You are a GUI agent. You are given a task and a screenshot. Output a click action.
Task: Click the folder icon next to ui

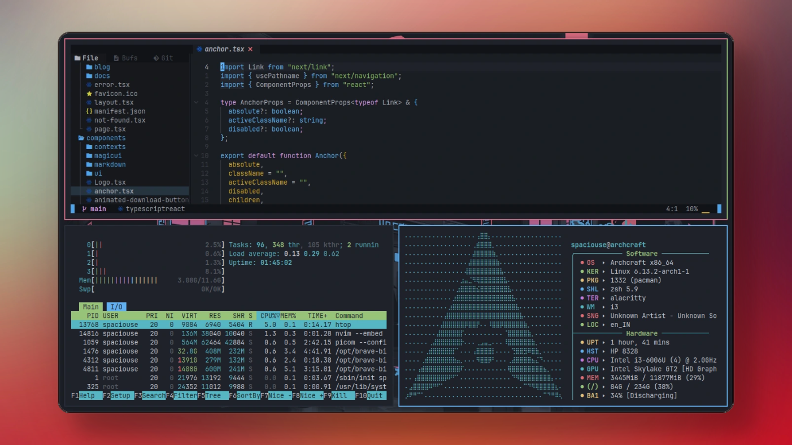90,173
